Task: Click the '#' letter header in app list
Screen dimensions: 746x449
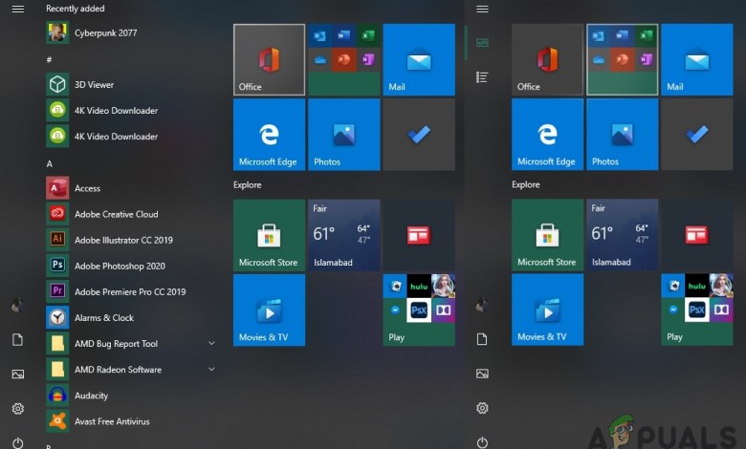Action: [x=49, y=59]
